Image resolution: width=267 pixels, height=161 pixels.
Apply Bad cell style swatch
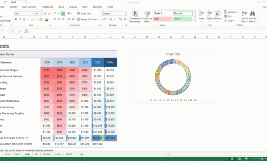tap(163, 19)
